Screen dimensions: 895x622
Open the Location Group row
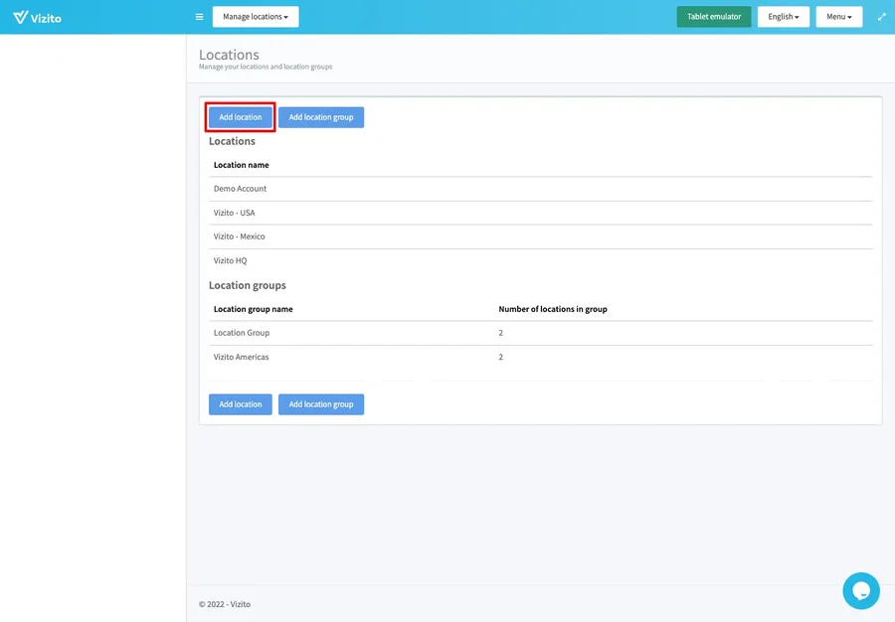(242, 333)
